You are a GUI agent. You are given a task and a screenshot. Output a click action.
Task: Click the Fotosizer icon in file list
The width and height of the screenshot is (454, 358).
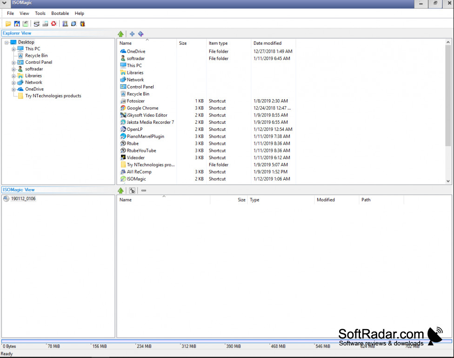tap(123, 101)
